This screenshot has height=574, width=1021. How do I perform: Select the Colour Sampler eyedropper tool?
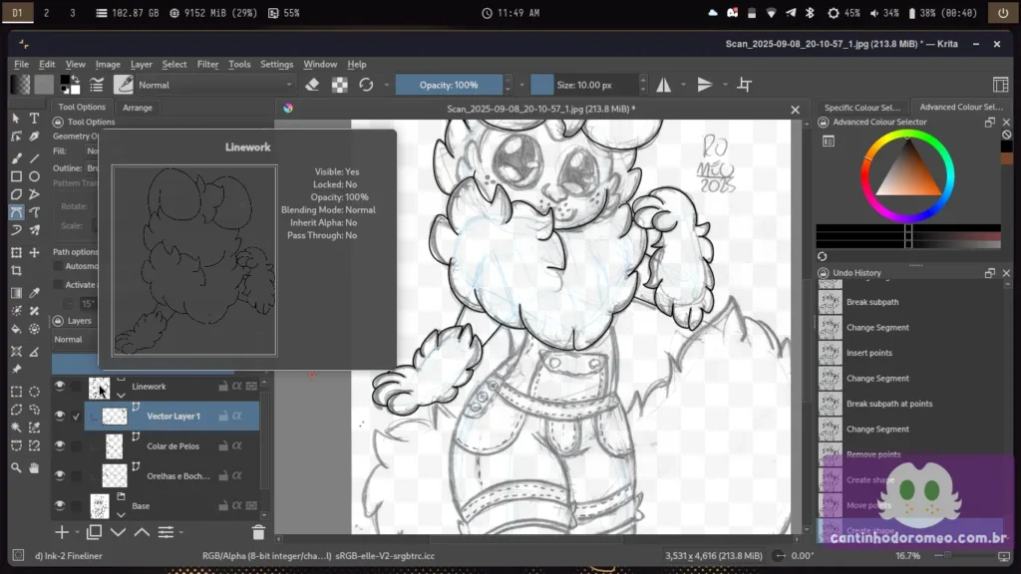point(35,293)
